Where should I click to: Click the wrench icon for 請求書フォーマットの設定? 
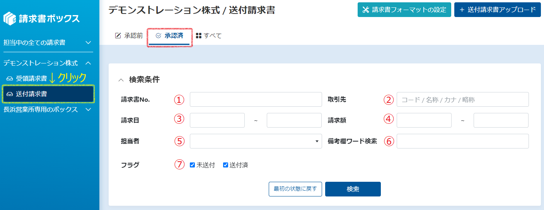(x=366, y=10)
